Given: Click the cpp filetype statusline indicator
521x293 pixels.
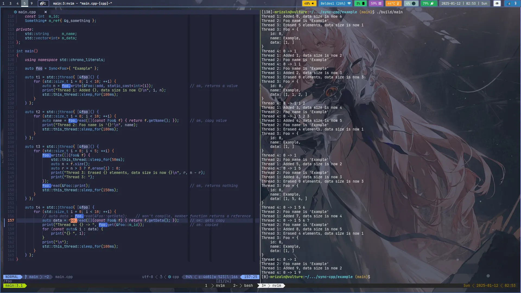Looking at the screenshot, I should [176, 277].
